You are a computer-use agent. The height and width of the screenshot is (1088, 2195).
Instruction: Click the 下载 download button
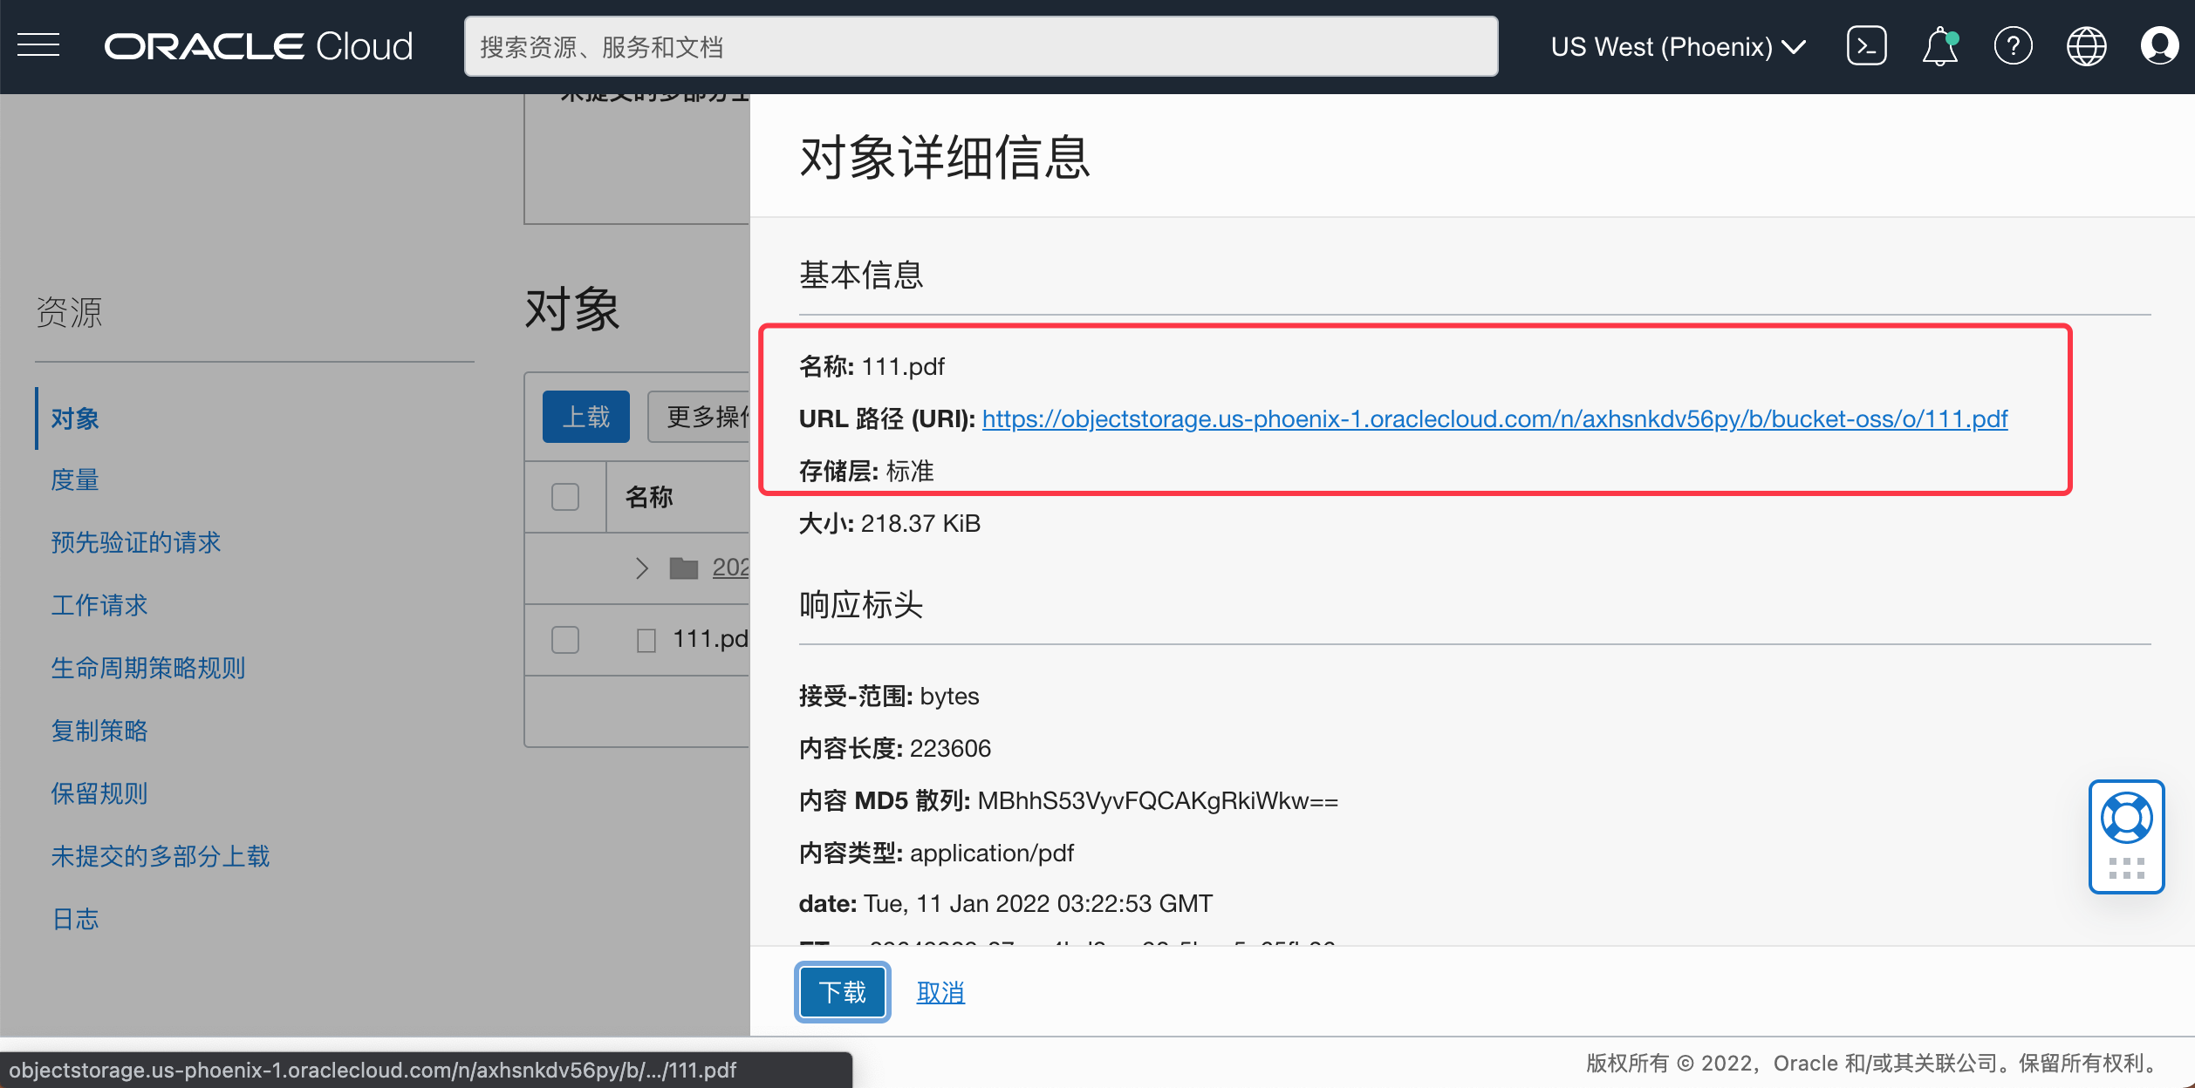pyautogui.click(x=842, y=992)
